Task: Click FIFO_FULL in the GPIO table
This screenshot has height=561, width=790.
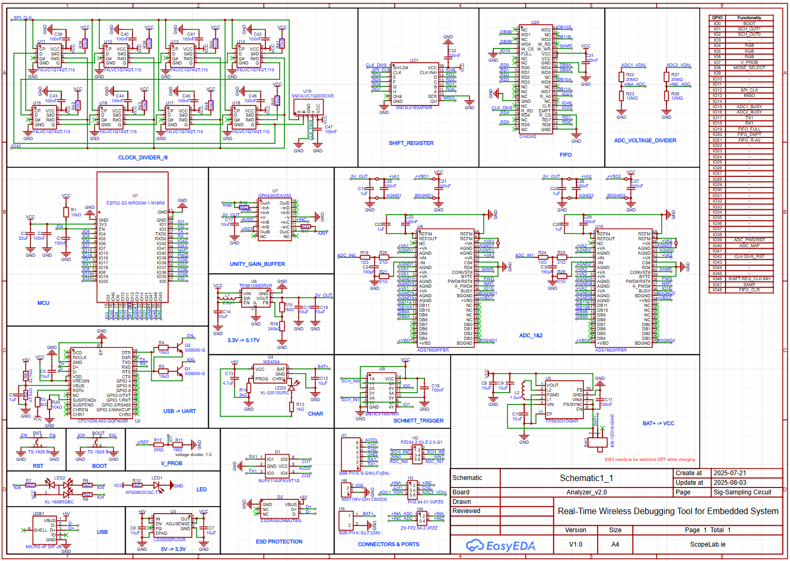Action: 750,129
